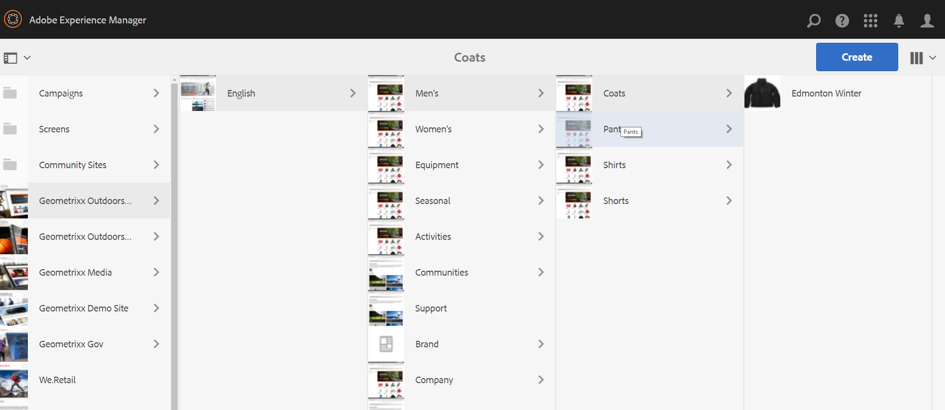The image size is (945, 410).
Task: Select the Campaigns folder icon
Action: (x=10, y=93)
